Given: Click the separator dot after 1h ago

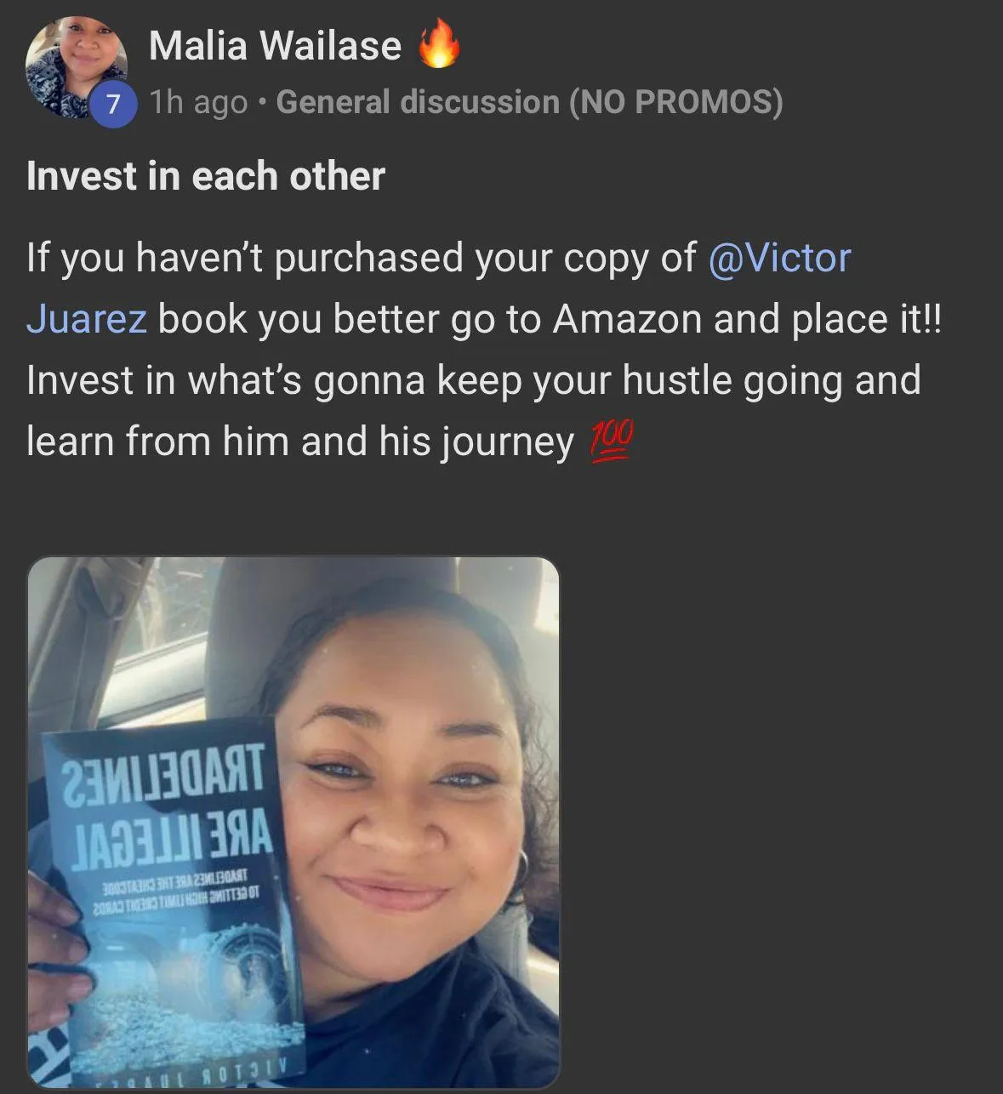Looking at the screenshot, I should 262,103.
